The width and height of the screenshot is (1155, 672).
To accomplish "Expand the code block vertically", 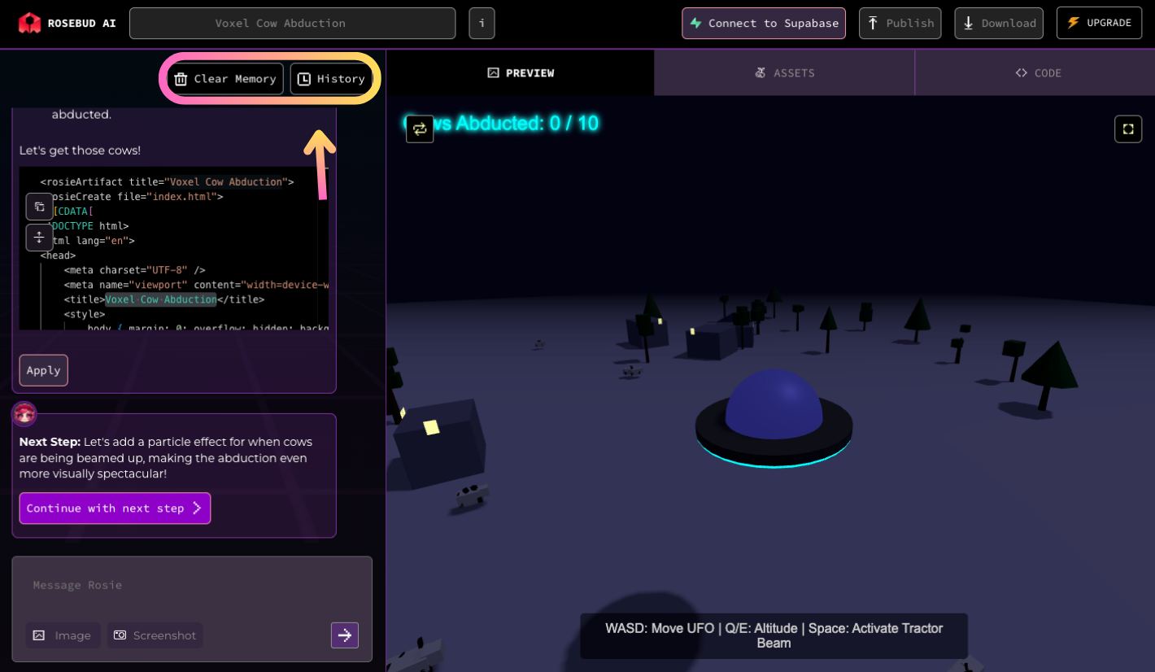I will pos(39,238).
